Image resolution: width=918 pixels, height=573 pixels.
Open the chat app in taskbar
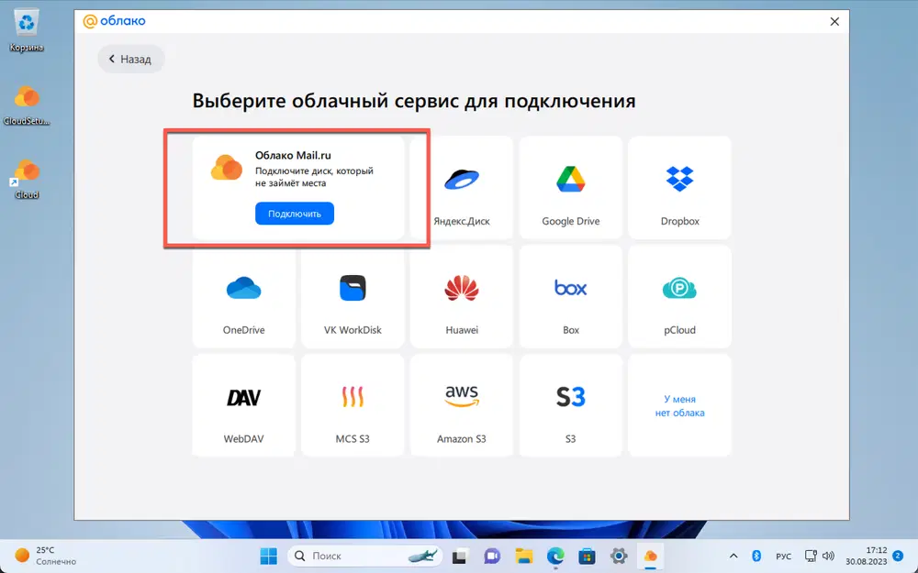[492, 556]
